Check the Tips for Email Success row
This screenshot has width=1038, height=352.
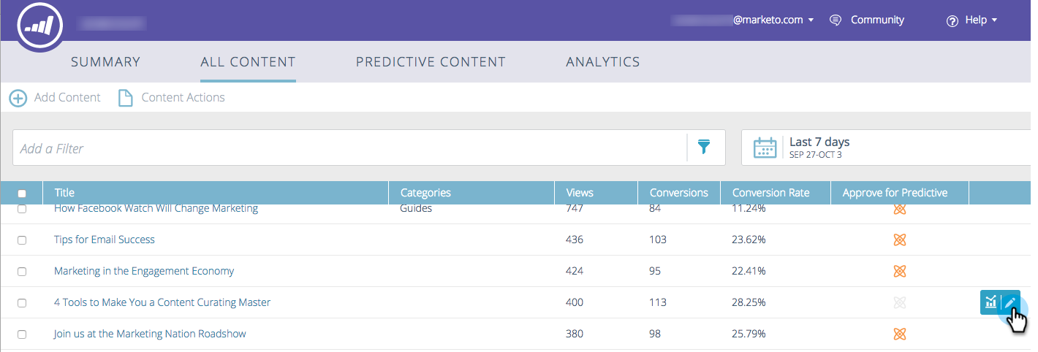[22, 240]
